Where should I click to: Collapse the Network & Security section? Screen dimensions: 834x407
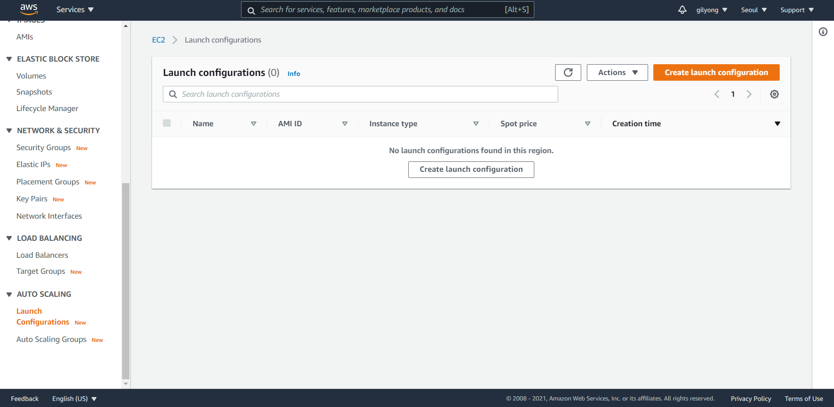[x=9, y=131]
